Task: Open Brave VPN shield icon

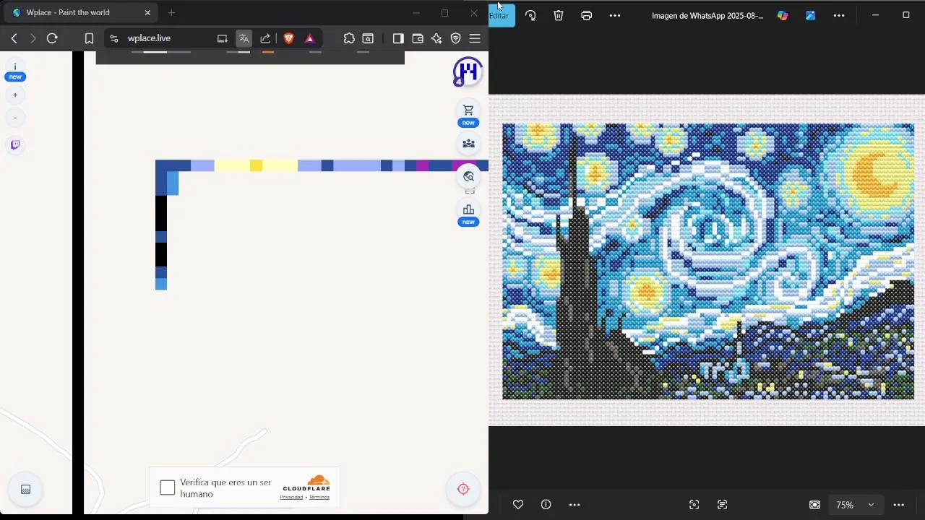Action: point(456,38)
